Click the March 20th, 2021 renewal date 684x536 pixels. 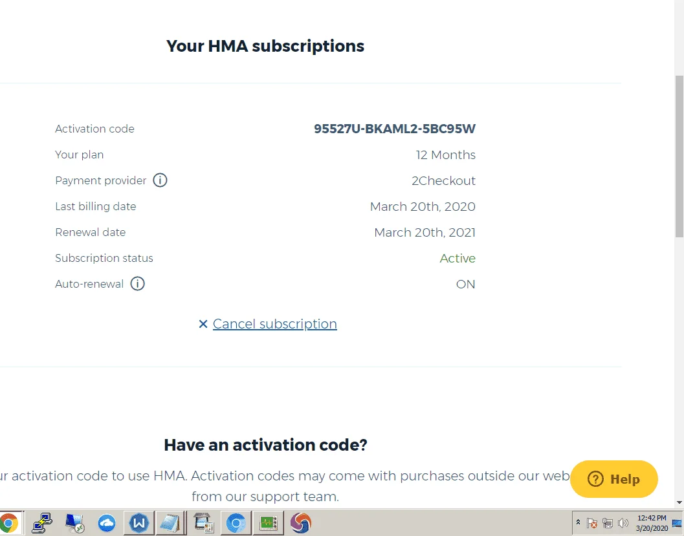pos(425,232)
